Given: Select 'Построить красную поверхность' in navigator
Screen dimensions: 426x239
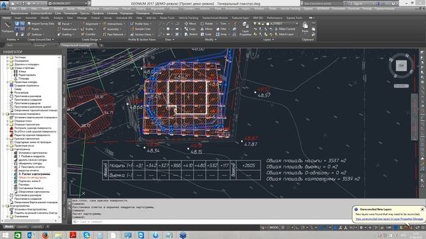Looking at the screenshot, I should (33, 128).
